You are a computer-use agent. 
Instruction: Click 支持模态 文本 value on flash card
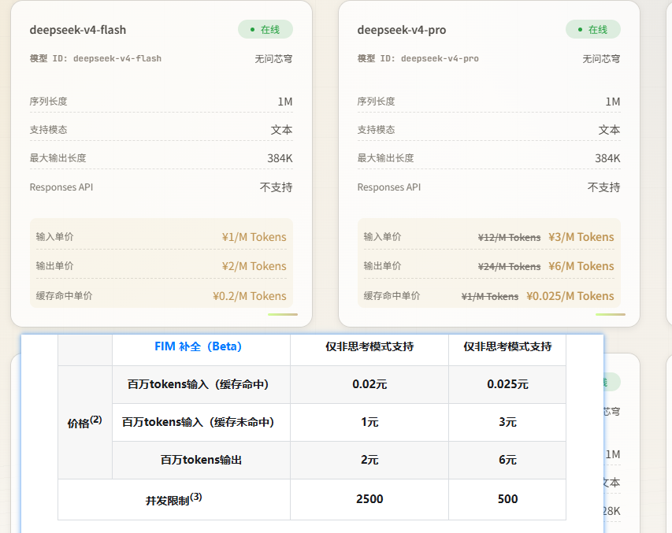[281, 130]
